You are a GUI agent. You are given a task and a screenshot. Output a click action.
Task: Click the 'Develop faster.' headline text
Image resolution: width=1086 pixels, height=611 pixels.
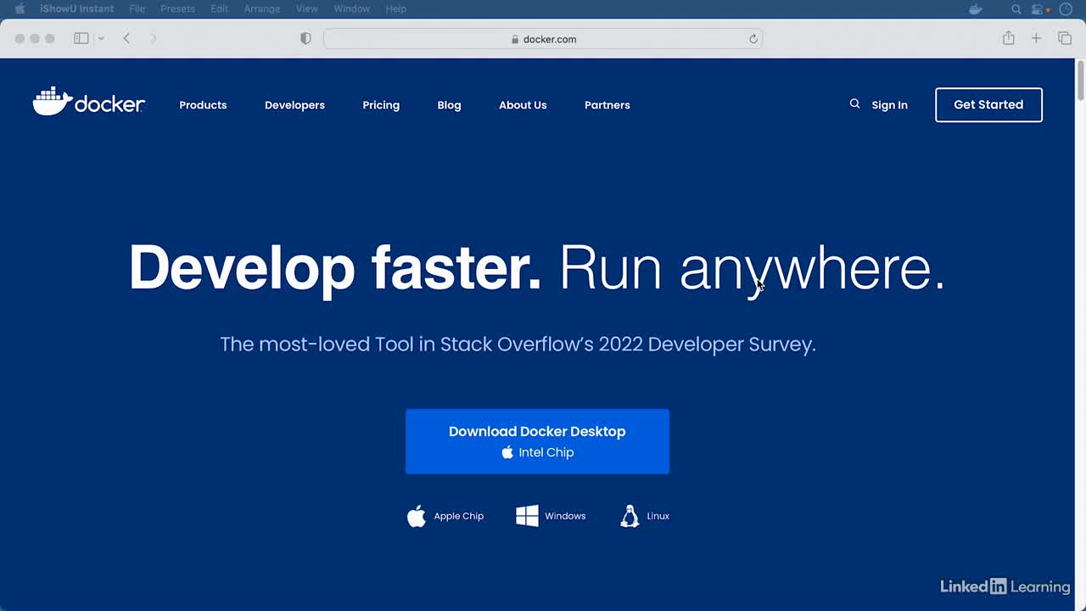tap(335, 268)
